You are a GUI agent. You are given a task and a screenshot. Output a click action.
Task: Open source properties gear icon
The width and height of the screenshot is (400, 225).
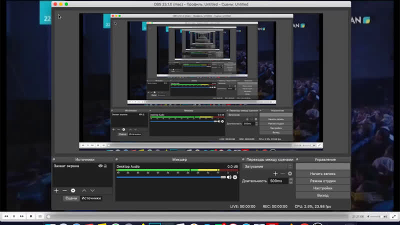[73, 190]
